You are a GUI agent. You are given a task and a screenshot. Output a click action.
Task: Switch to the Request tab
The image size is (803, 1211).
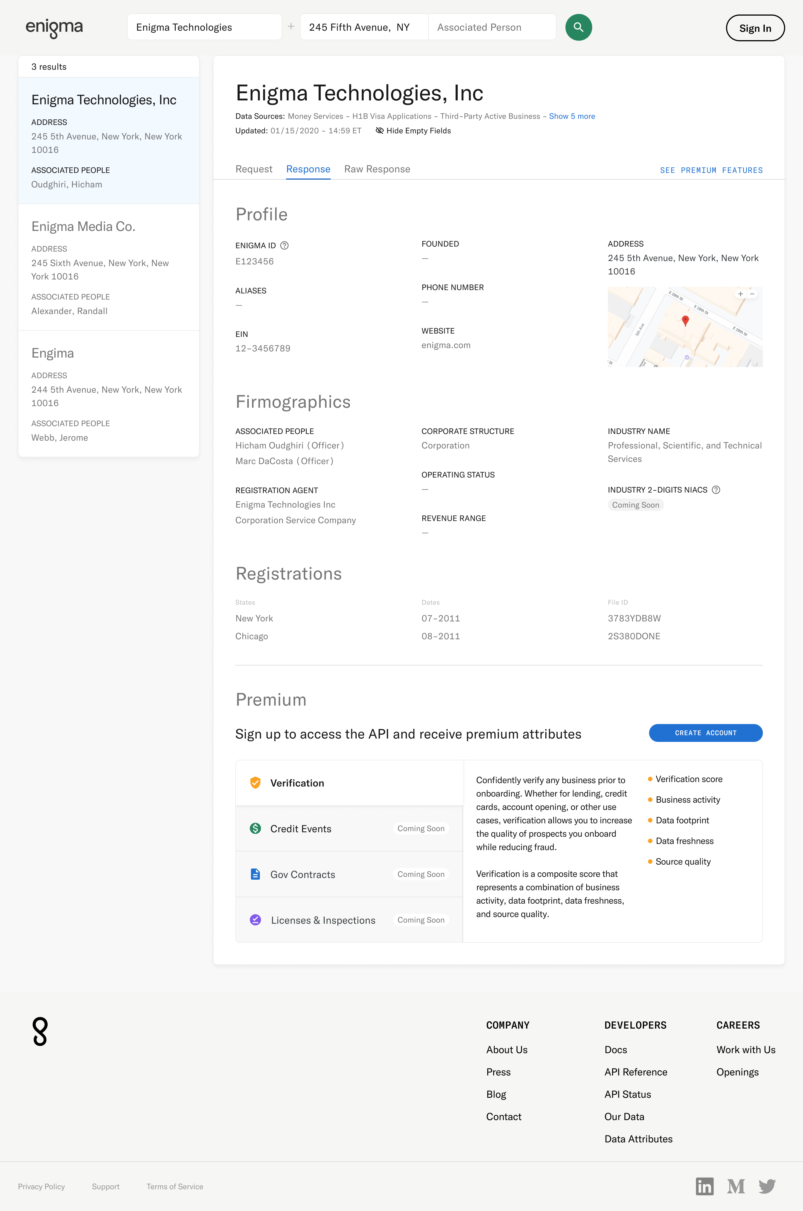pos(254,169)
